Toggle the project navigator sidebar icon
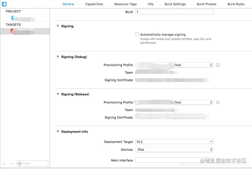 [4, 4]
